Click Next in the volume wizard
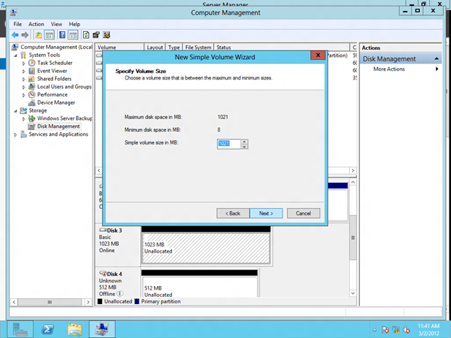The image size is (451, 338). click(265, 213)
